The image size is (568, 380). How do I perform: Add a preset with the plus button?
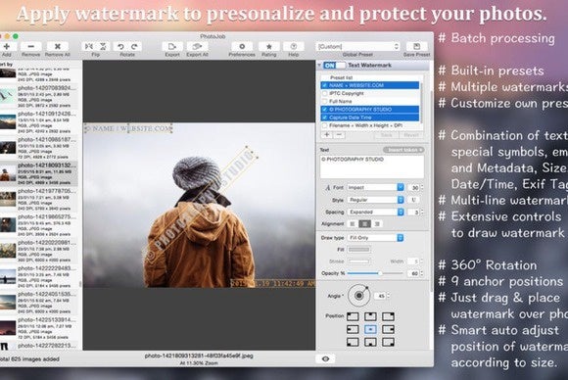coord(327,135)
